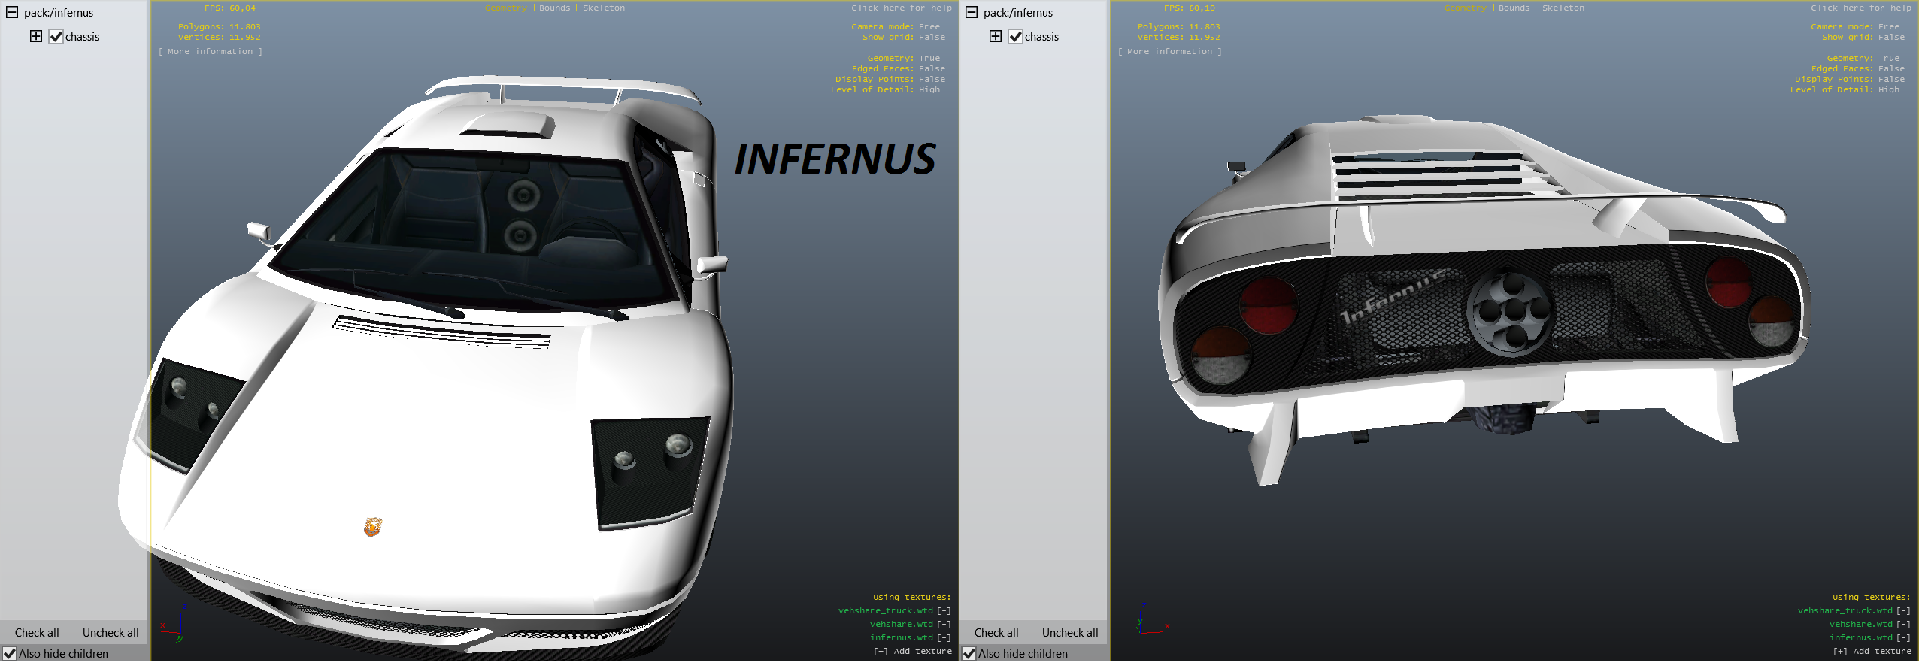
Task: Remove vehshare.wtd texture in left viewport
Action: pyautogui.click(x=944, y=625)
